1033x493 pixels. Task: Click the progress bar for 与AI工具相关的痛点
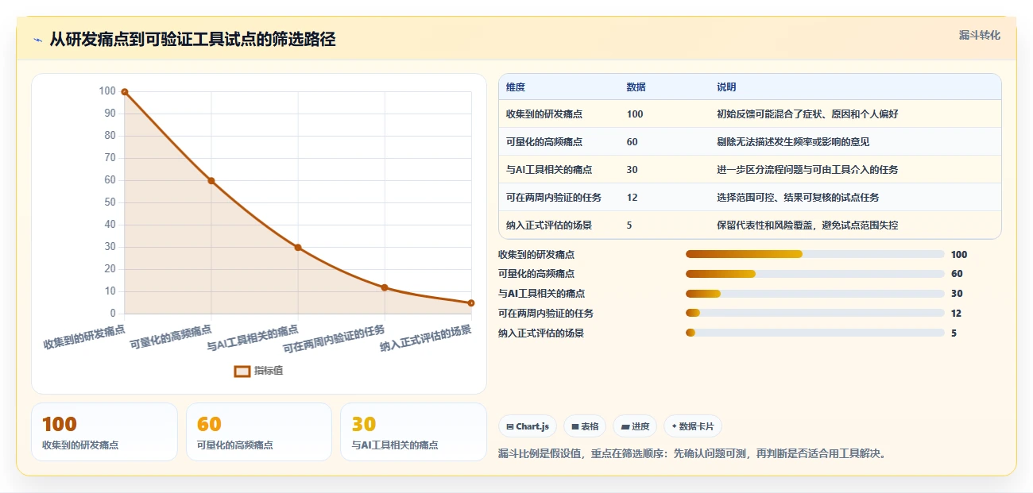click(814, 294)
